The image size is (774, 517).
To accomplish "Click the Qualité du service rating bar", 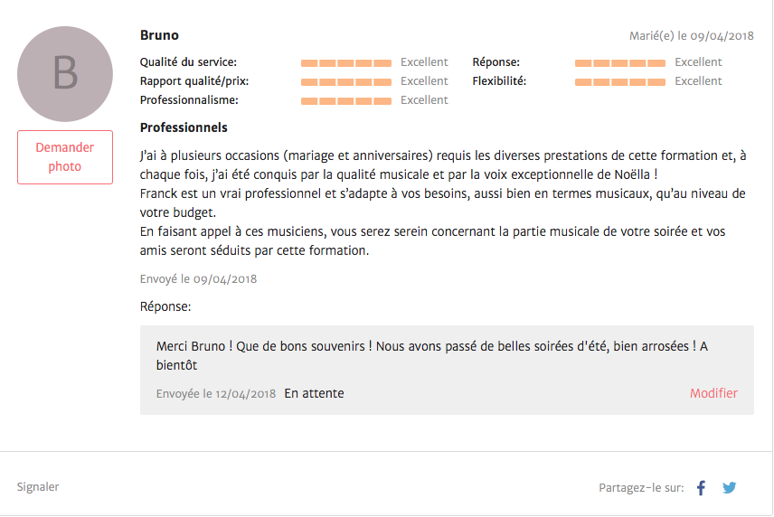I will click(x=347, y=63).
